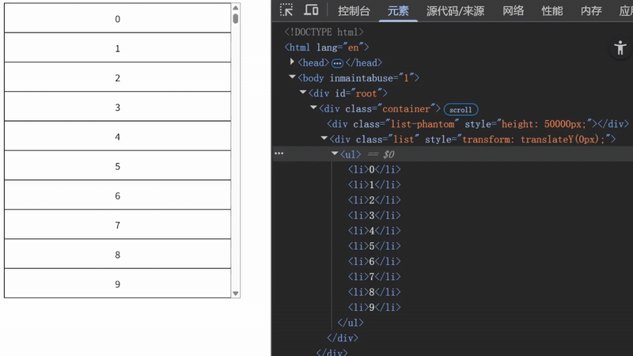Image resolution: width=633 pixels, height=356 pixels.
Task: Click the list's vertical scrollbar thumb
Action: 236,18
